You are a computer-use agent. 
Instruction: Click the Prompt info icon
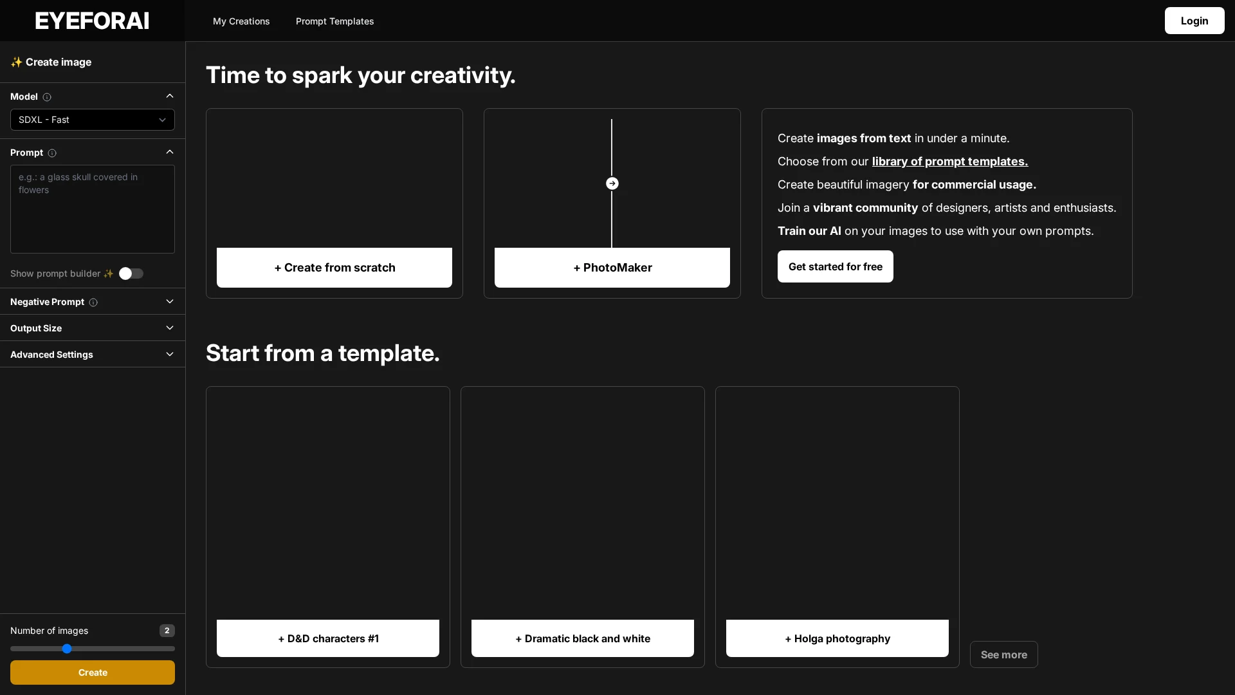(x=52, y=153)
